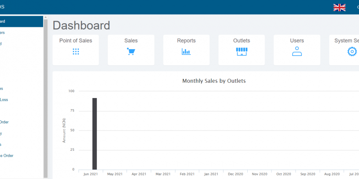
Task: Click the Outlets storefront icon
Action: tap(241, 51)
